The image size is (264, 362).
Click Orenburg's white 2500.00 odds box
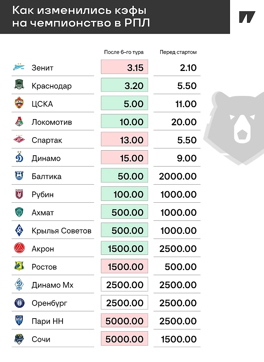tap(124, 303)
